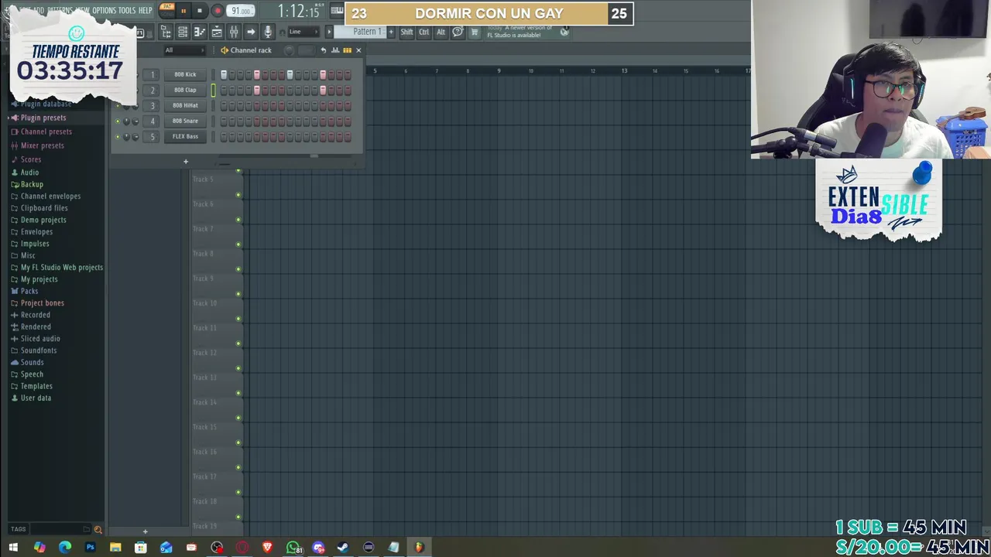The width and height of the screenshot is (991, 557).
Task: Toggle first step of FLEX Bass
Action: [224, 137]
